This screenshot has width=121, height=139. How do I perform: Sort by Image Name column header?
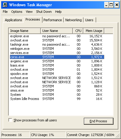[x=25, y=31]
